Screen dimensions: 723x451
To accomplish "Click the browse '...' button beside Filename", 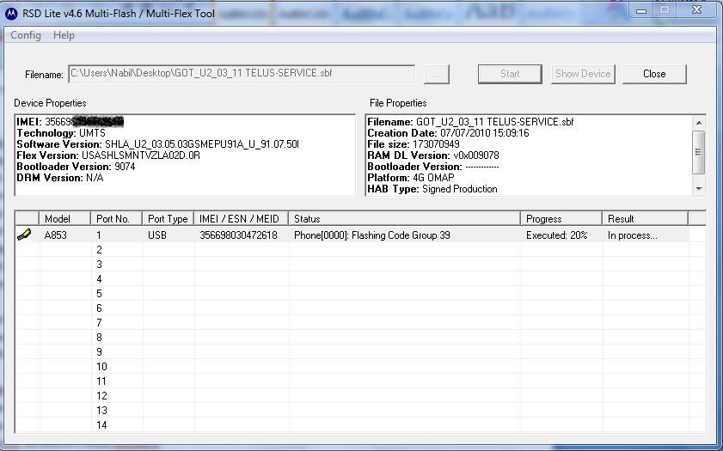I will click(x=436, y=74).
